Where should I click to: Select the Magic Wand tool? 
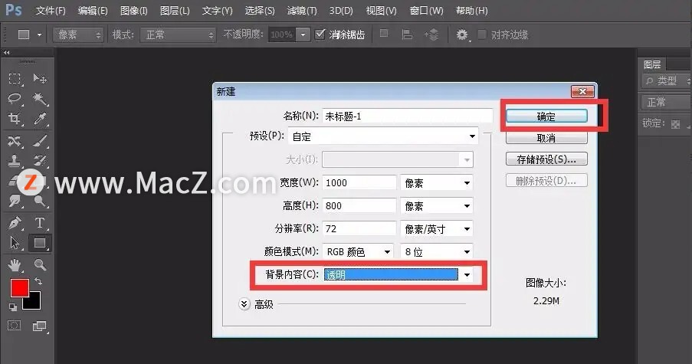(x=40, y=98)
